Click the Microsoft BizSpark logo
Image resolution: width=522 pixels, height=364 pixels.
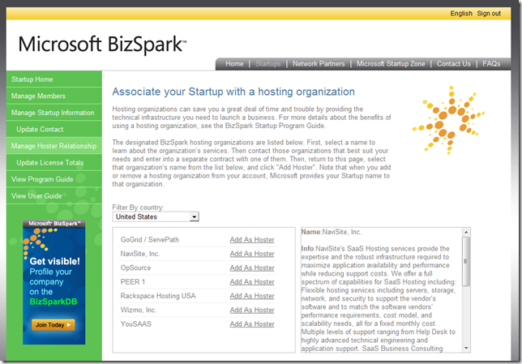click(x=102, y=45)
